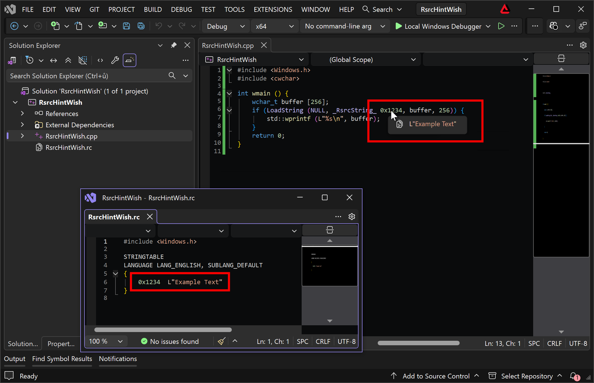
Task: Pin the Solution Explorer panel
Action: tap(174, 45)
